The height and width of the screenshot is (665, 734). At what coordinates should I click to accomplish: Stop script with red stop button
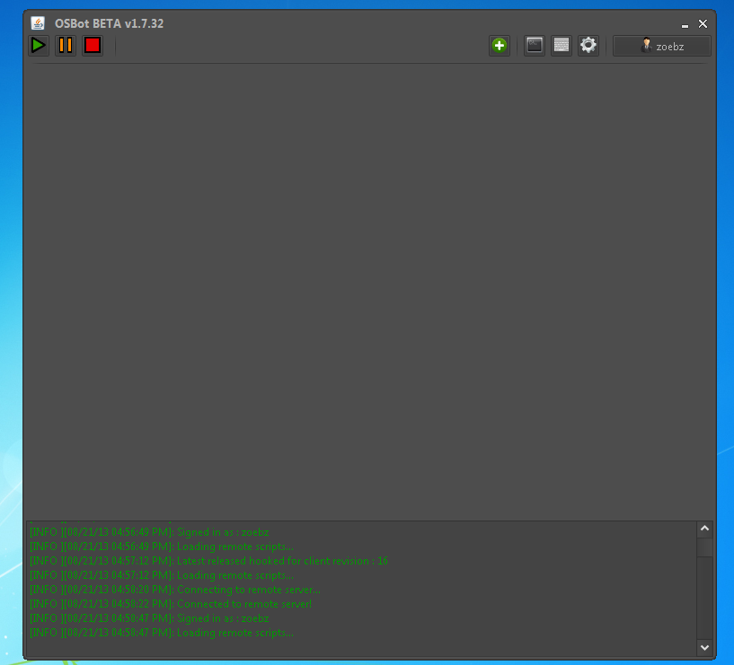[93, 46]
